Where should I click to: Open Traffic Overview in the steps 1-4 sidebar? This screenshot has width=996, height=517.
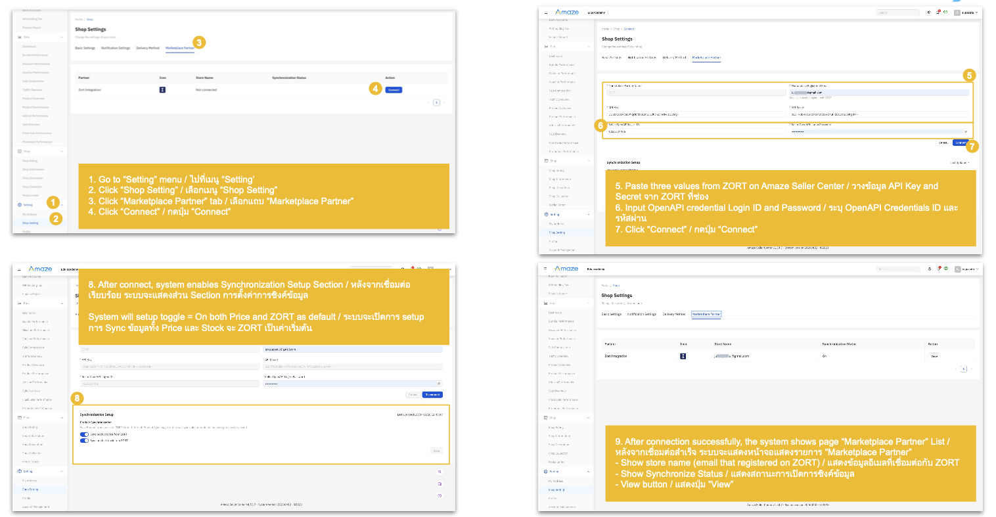point(33,90)
